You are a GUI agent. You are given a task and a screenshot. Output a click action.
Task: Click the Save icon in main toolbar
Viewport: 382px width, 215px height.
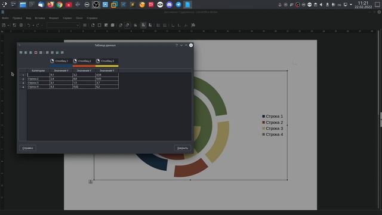pyautogui.click(x=4, y=25)
